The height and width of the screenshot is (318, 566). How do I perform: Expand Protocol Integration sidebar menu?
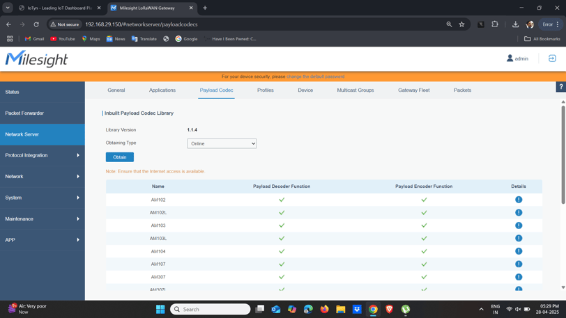(x=43, y=155)
